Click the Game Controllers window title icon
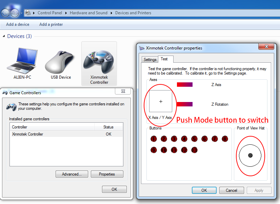This screenshot has height=204, width=280. pos(5,93)
